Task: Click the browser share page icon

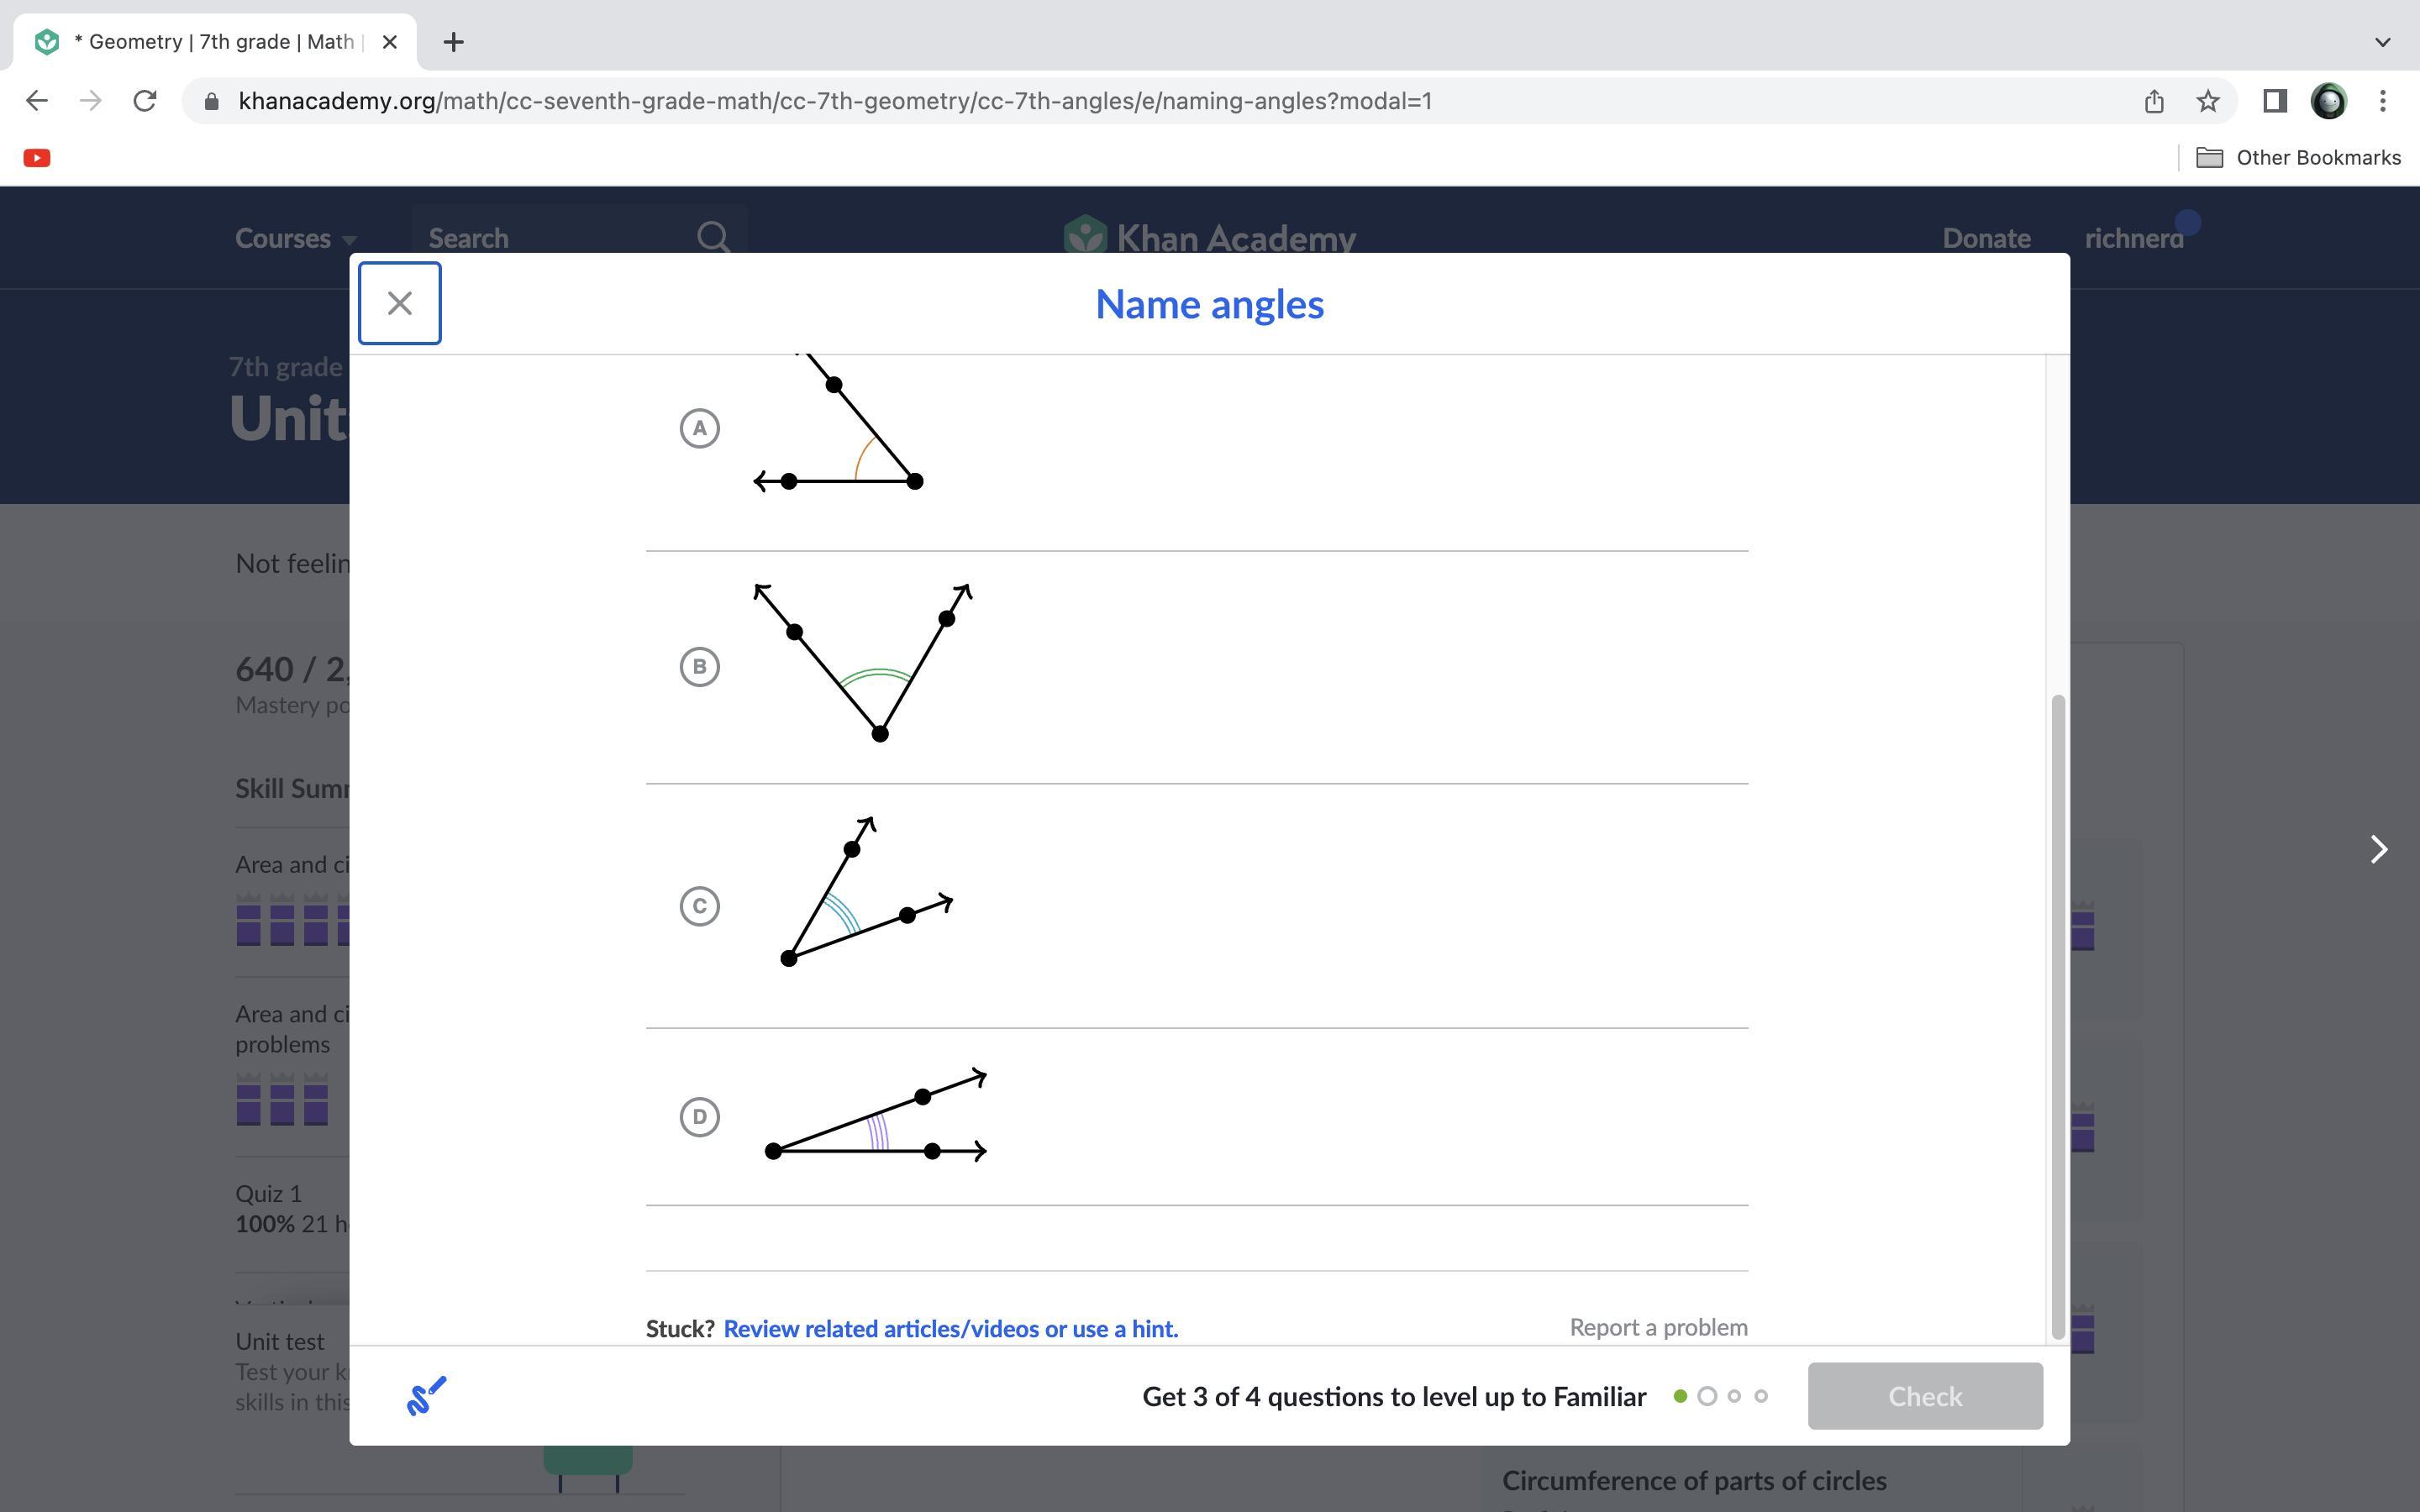Action: point(2154,101)
